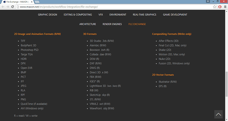Select the highlighted FILE EXCHANGE menu item
Screen dimensions: 228x121
pos(137,24)
